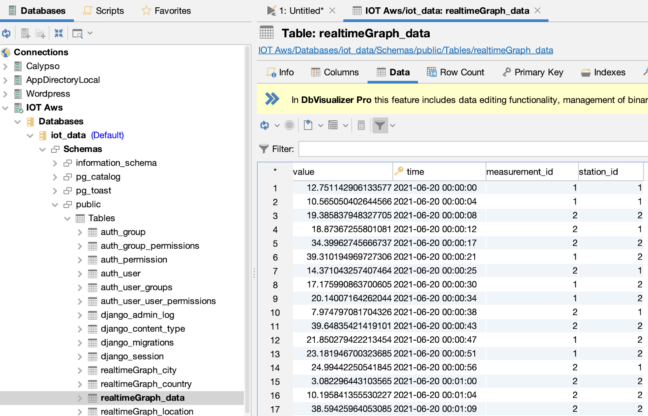This screenshot has width=648, height=416.
Task: Click the stop execution circle icon
Action: [x=289, y=125]
